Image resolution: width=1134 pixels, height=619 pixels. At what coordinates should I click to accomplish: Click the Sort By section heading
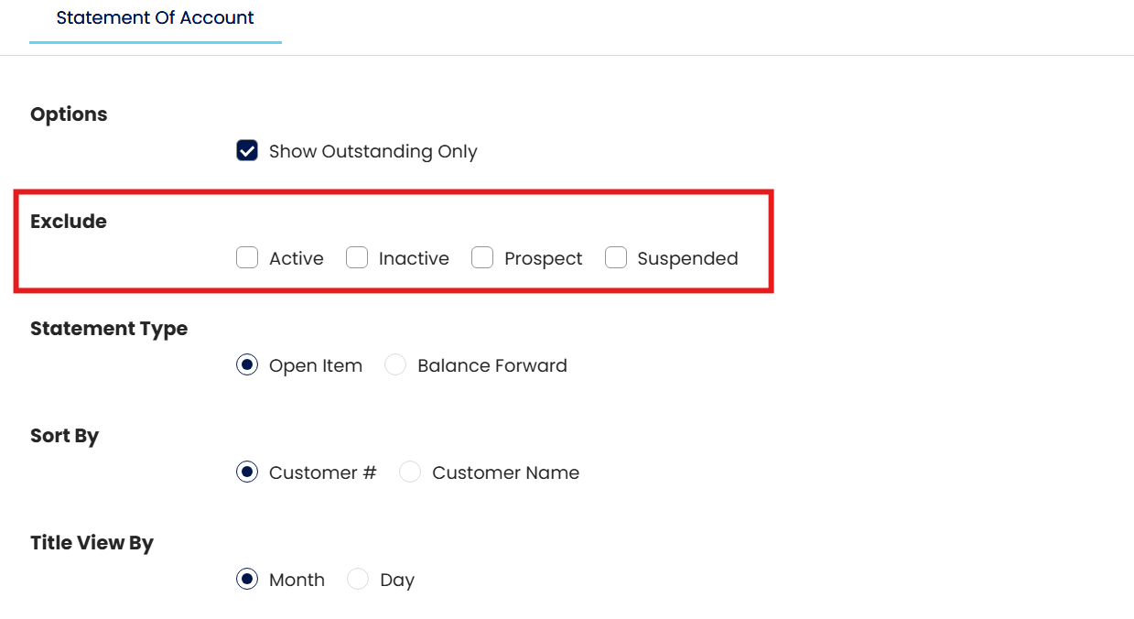pos(64,436)
